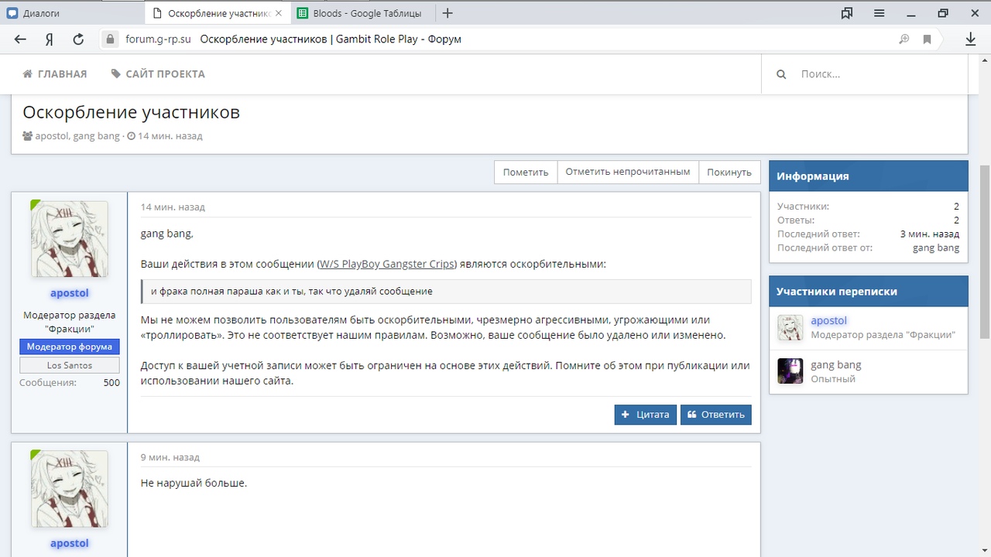Bookmark this page via bookmark icon
The width and height of the screenshot is (991, 557).
(x=927, y=39)
